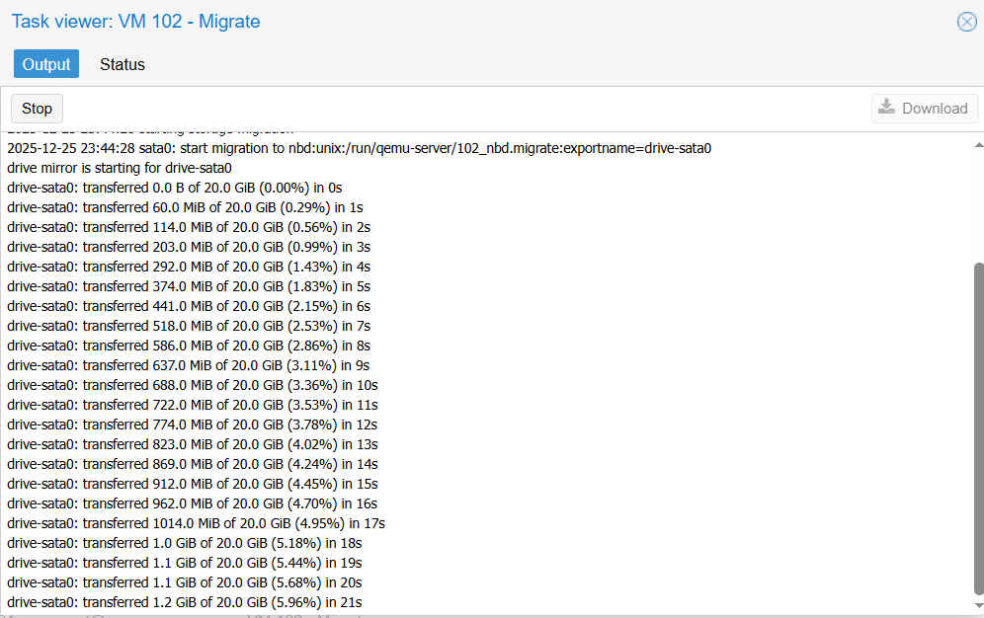Click the Stop button to abort migration
Viewport: 984px width, 618px height.
point(37,109)
